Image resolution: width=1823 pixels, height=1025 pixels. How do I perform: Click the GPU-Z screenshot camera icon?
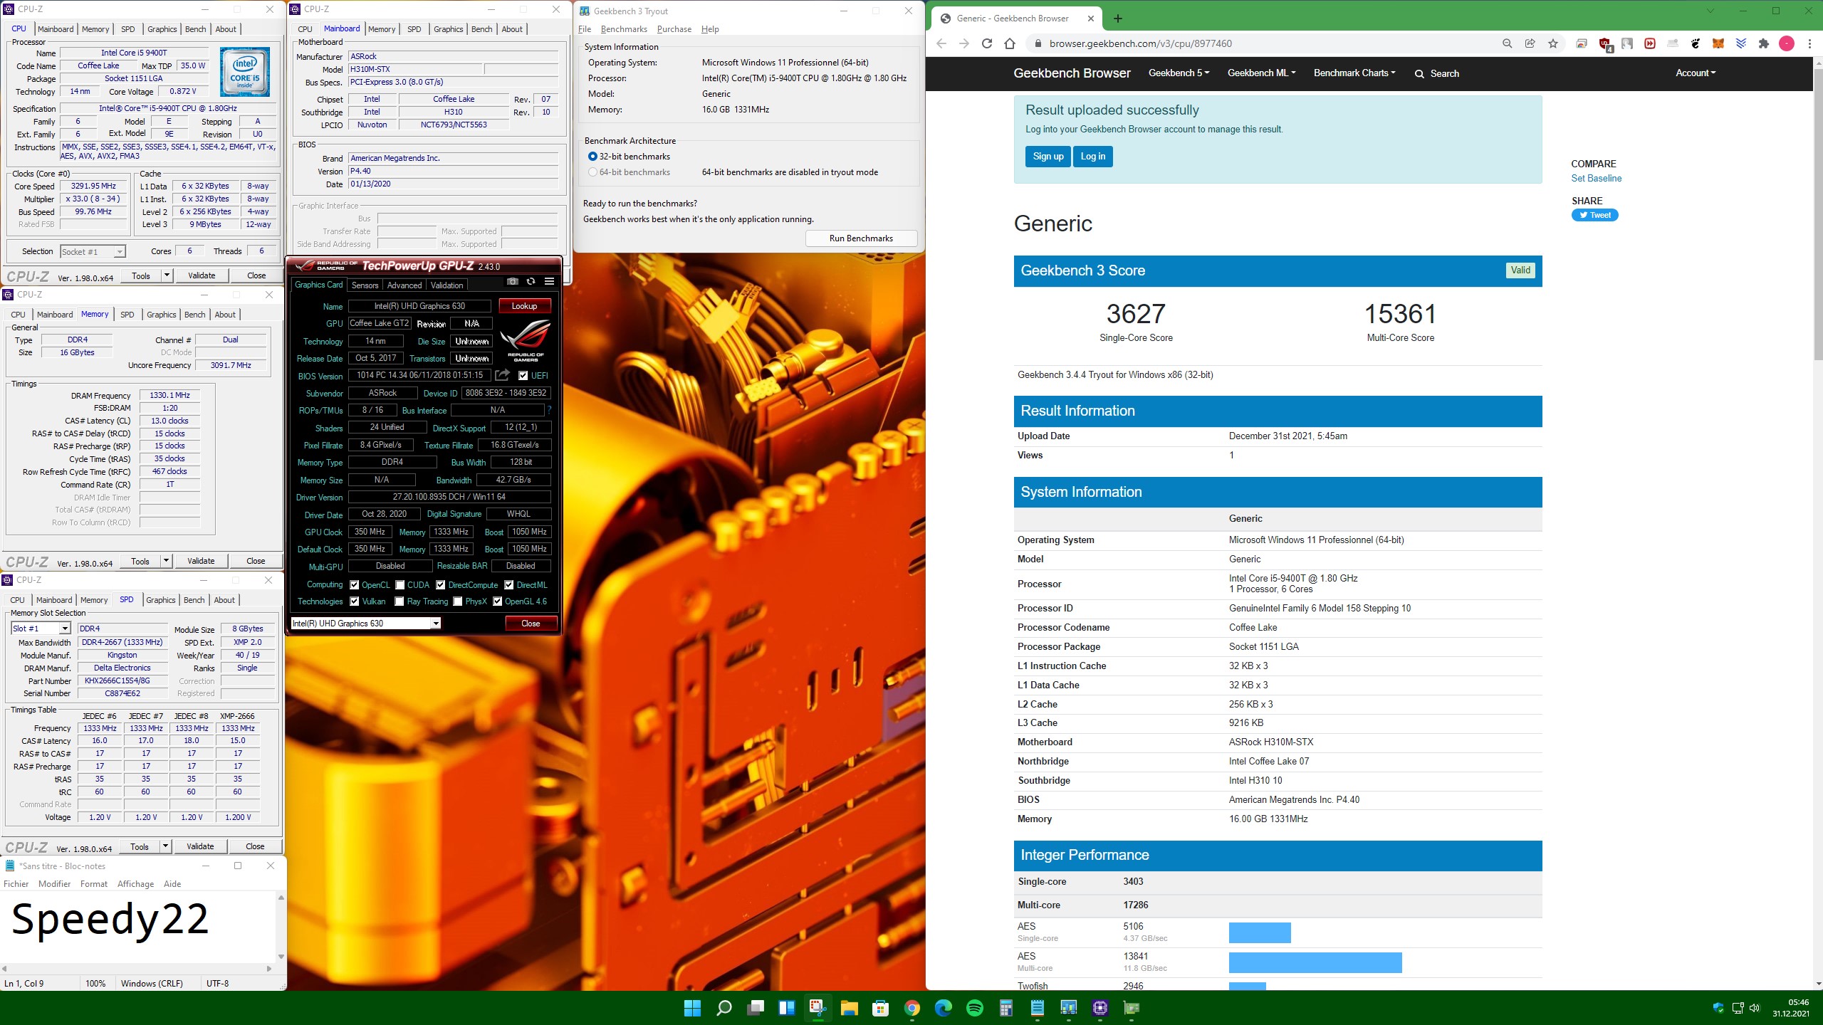click(x=512, y=281)
